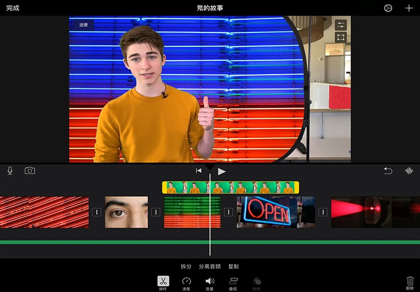Add media with the plus button
The height and width of the screenshot is (292, 420).
point(409,8)
